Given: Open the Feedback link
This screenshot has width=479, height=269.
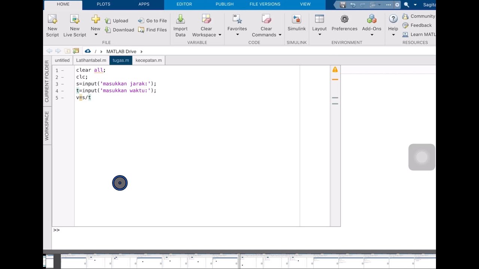Looking at the screenshot, I should (x=417, y=25).
